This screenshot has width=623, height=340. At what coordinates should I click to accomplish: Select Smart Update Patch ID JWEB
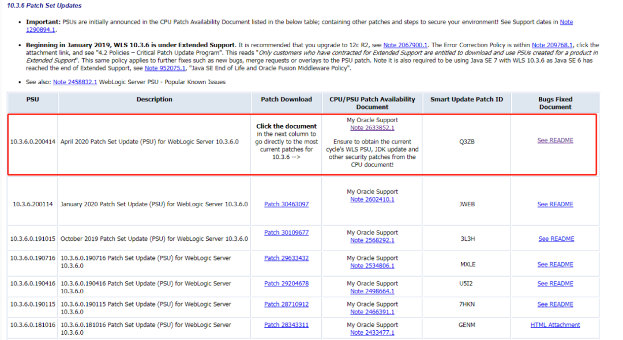click(x=467, y=205)
